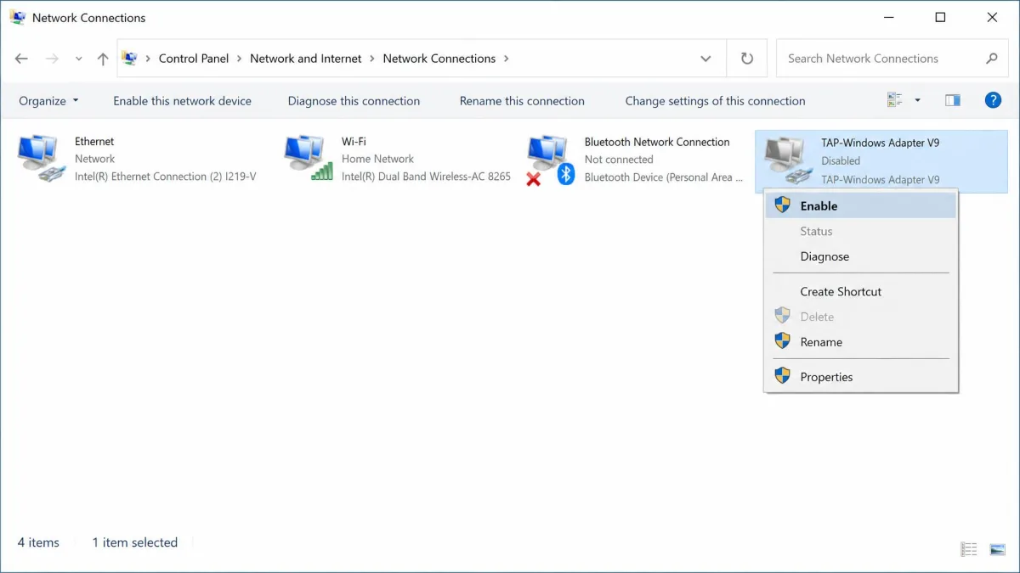Close the Network Connections window
The width and height of the screenshot is (1020, 573).
[x=992, y=17]
